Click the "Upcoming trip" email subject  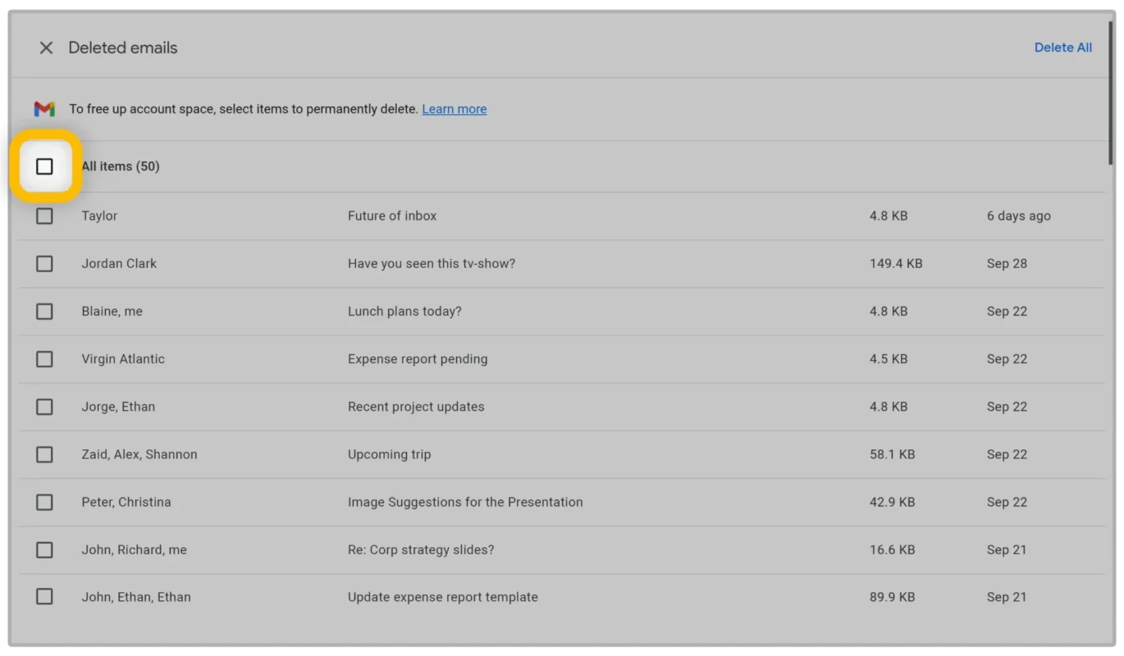pyautogui.click(x=389, y=454)
